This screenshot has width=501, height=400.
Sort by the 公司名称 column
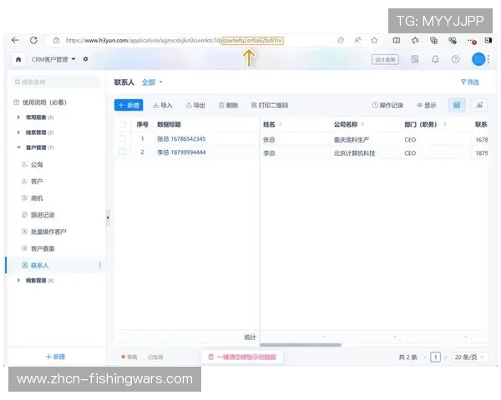[x=362, y=124]
